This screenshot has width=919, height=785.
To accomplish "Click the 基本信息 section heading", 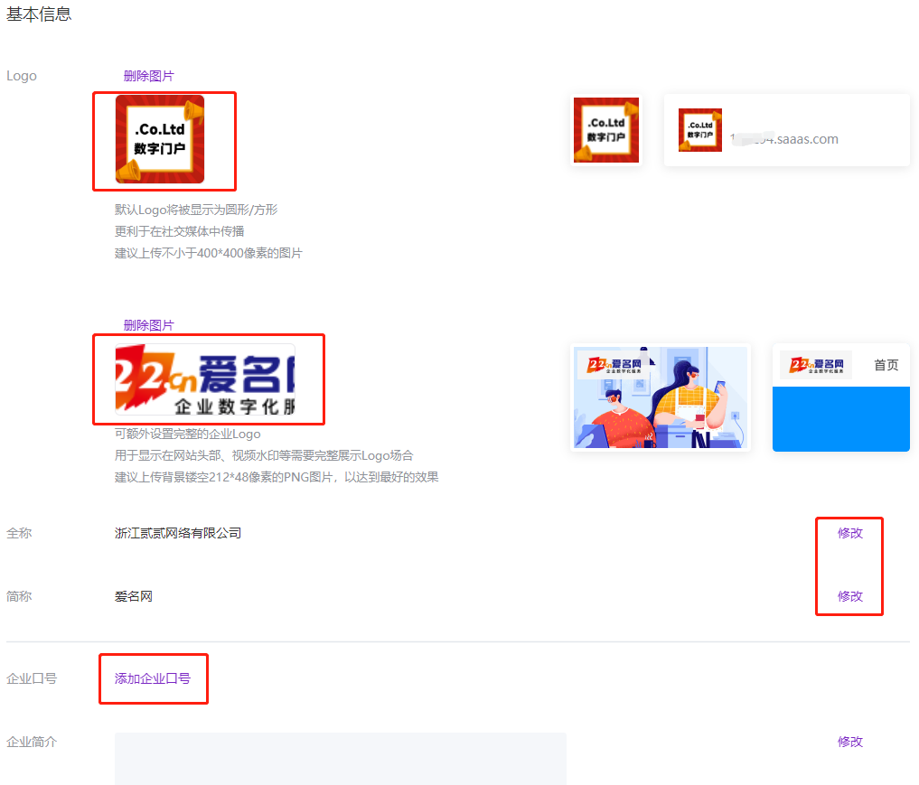I will (39, 14).
